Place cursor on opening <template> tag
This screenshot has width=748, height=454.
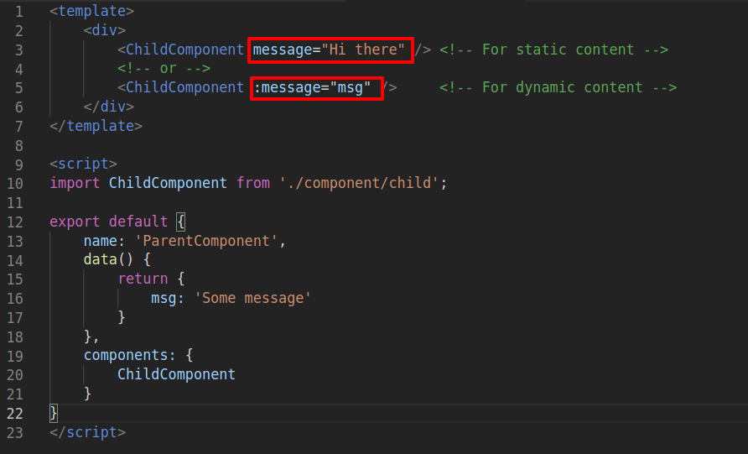(x=92, y=11)
